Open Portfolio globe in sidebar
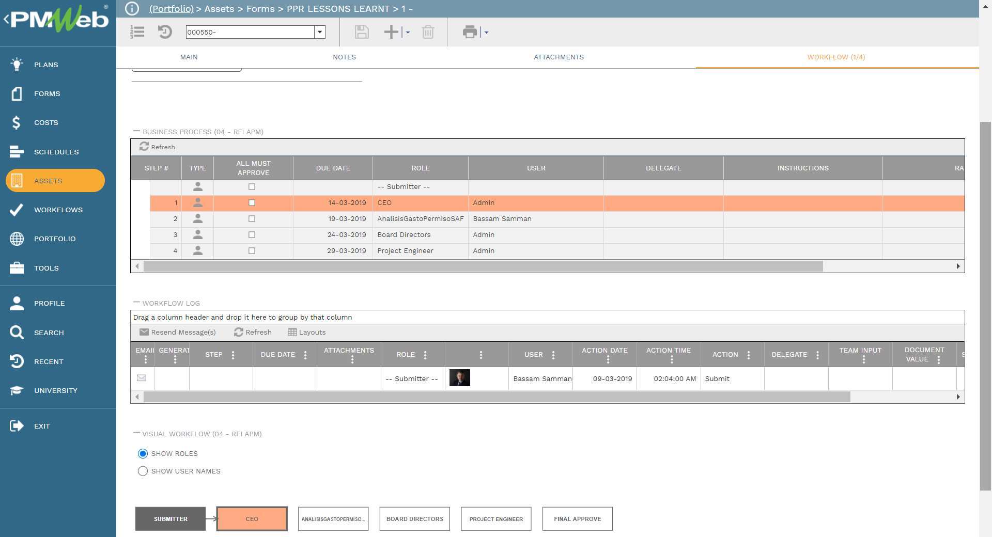This screenshot has width=992, height=537. (x=17, y=239)
